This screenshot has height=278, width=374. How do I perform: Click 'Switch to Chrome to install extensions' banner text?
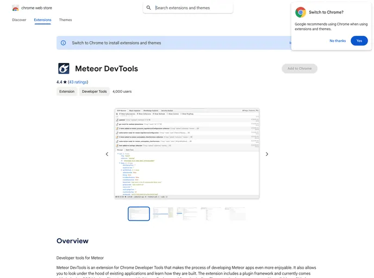[x=116, y=43]
